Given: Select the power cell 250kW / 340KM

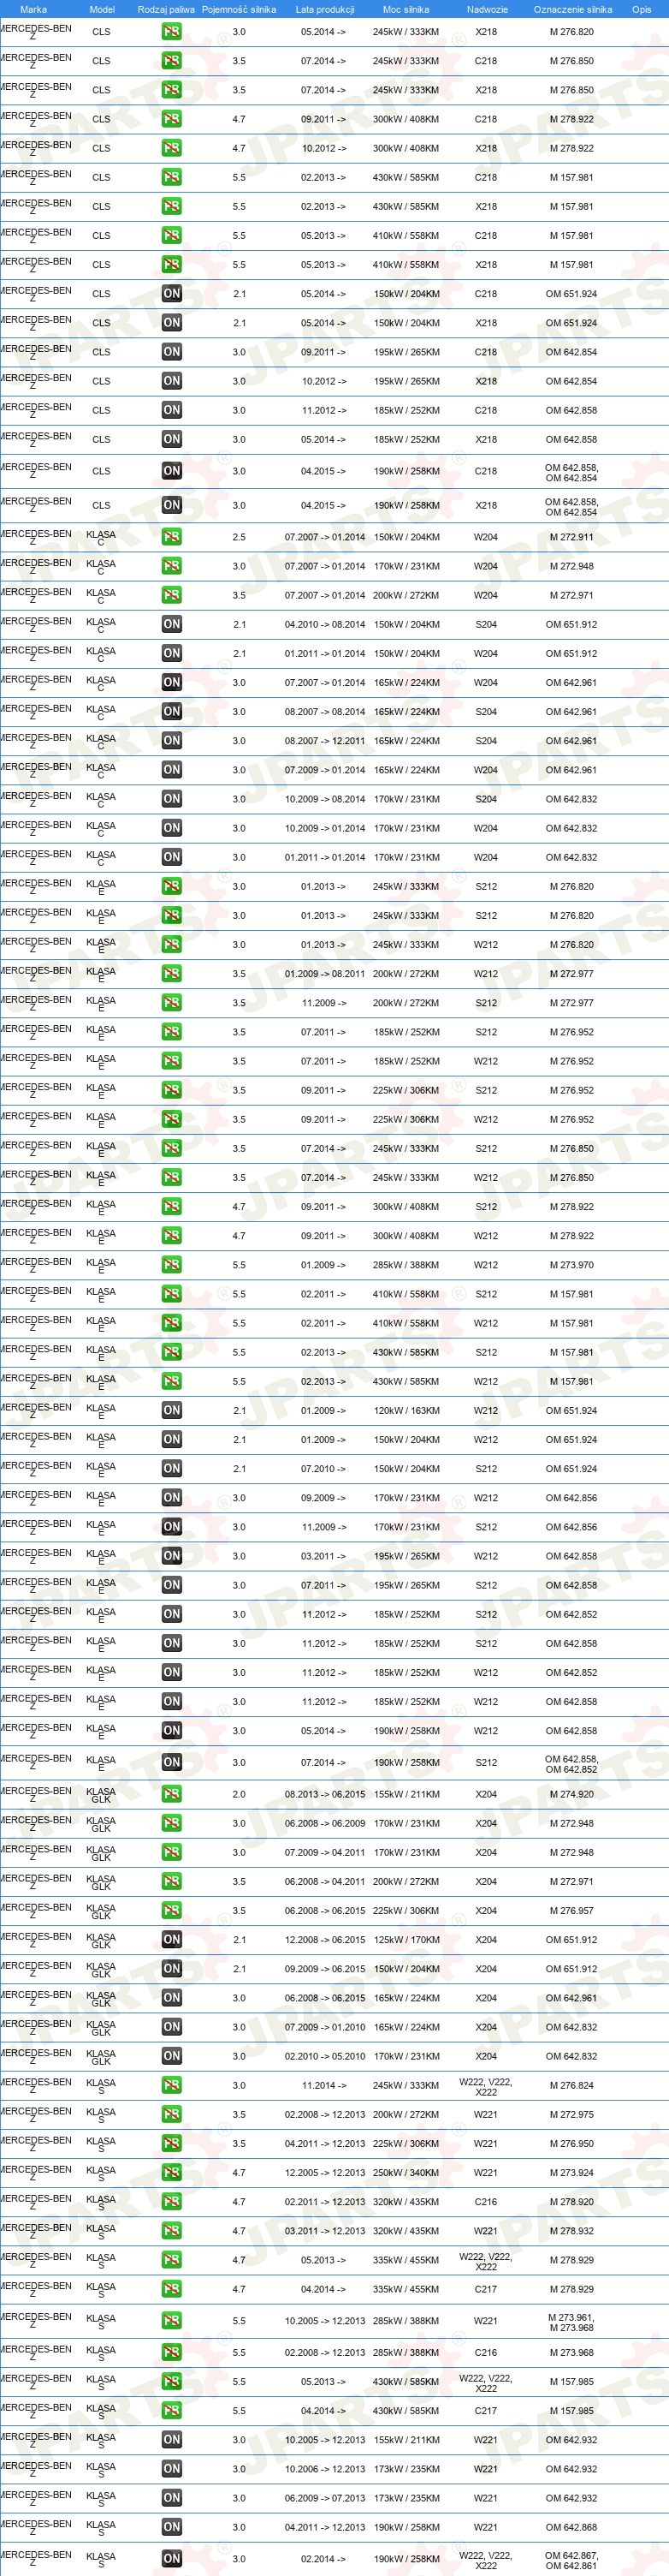Looking at the screenshot, I should (x=406, y=2172).
